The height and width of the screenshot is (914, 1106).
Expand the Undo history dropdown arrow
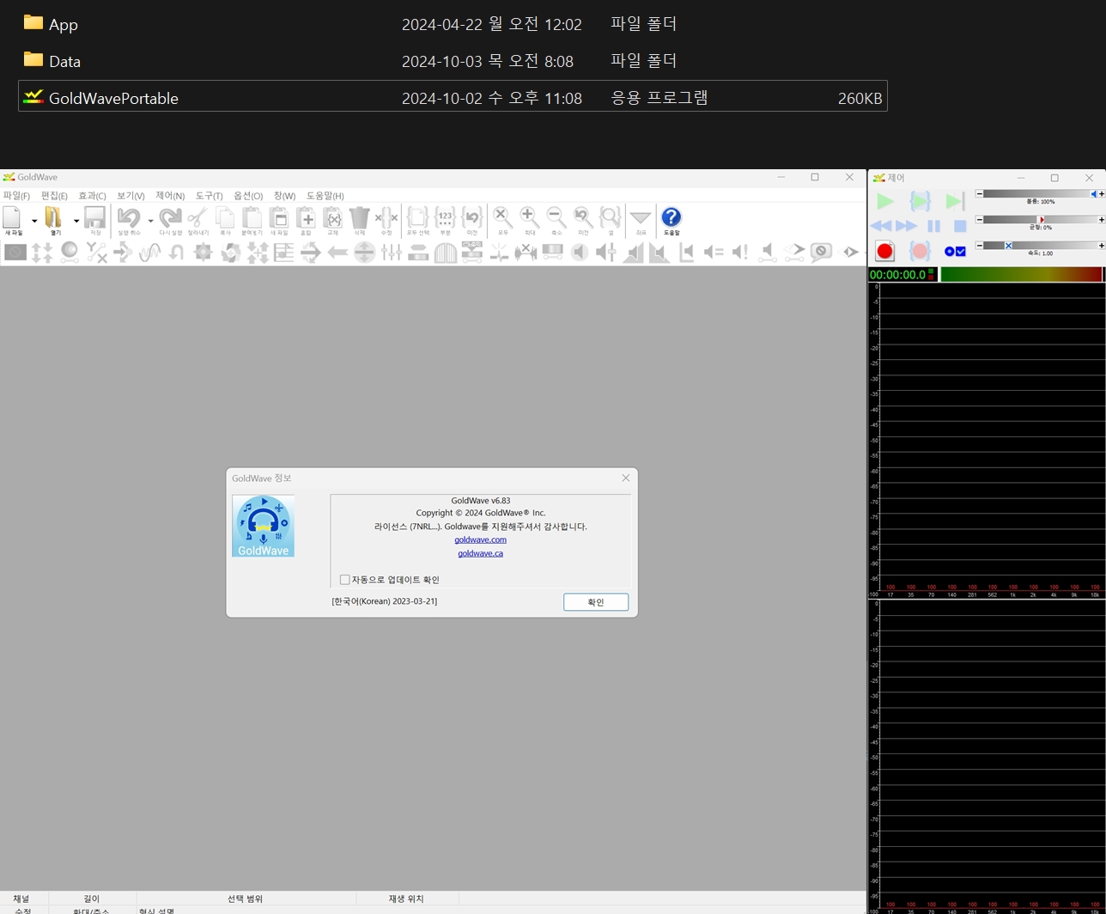(150, 221)
